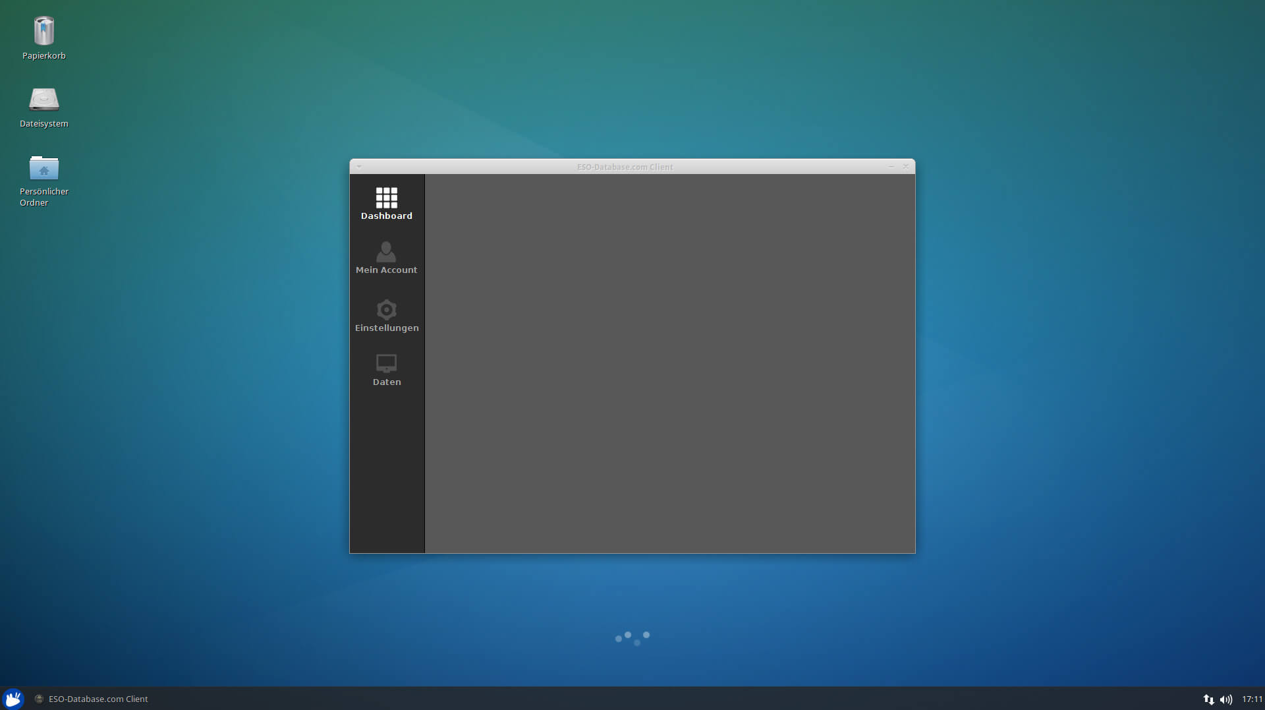Open Mein Account in the sidebar

[x=387, y=258]
